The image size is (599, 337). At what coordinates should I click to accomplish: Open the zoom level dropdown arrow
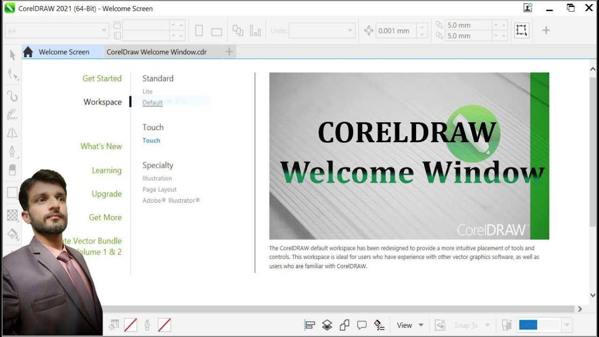tap(567, 325)
